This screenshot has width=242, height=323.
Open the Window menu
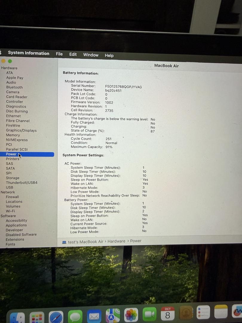tap(91, 55)
